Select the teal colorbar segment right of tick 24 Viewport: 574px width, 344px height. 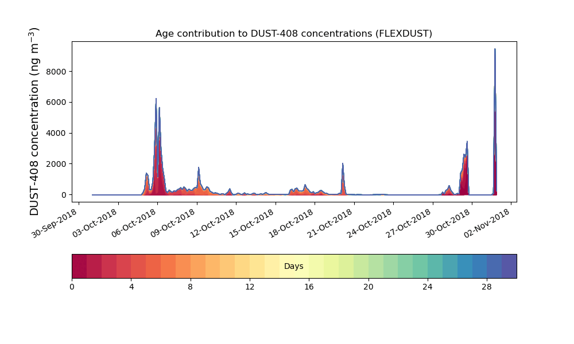pyautogui.click(x=435, y=266)
